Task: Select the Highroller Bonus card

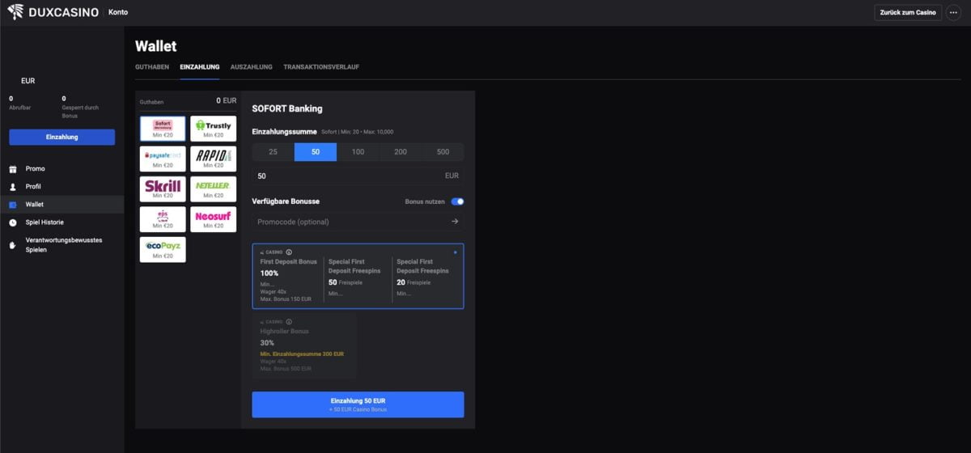Action: 304,346
